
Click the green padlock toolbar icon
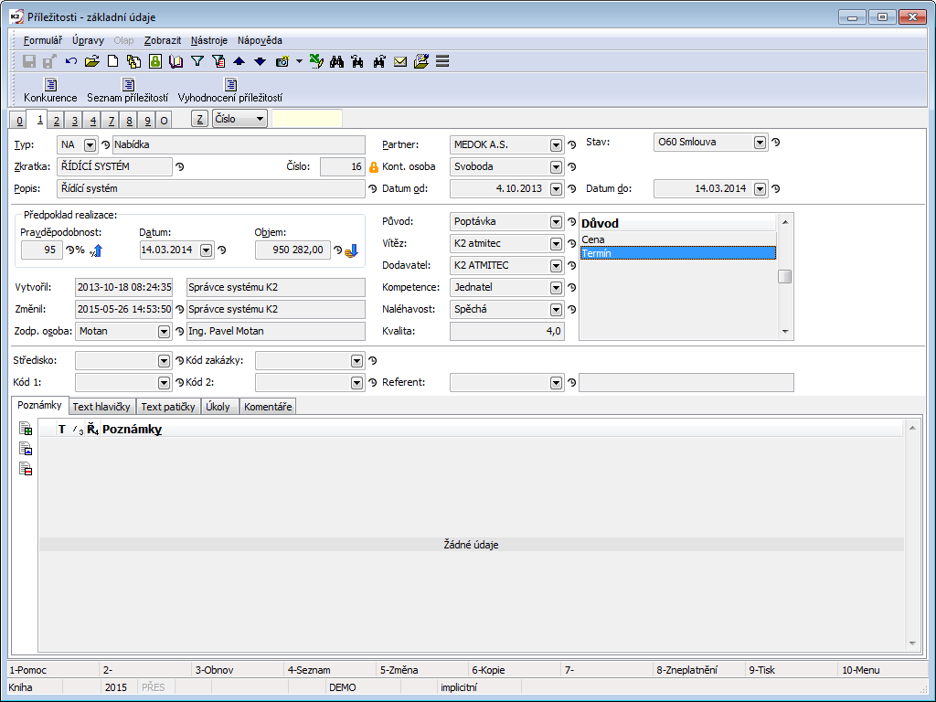[x=155, y=61]
